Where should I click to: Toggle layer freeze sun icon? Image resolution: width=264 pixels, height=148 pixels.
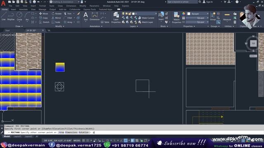coord(127,14)
